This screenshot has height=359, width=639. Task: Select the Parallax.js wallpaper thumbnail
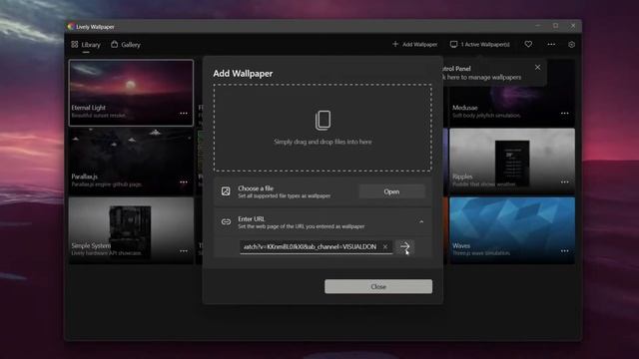(x=131, y=162)
